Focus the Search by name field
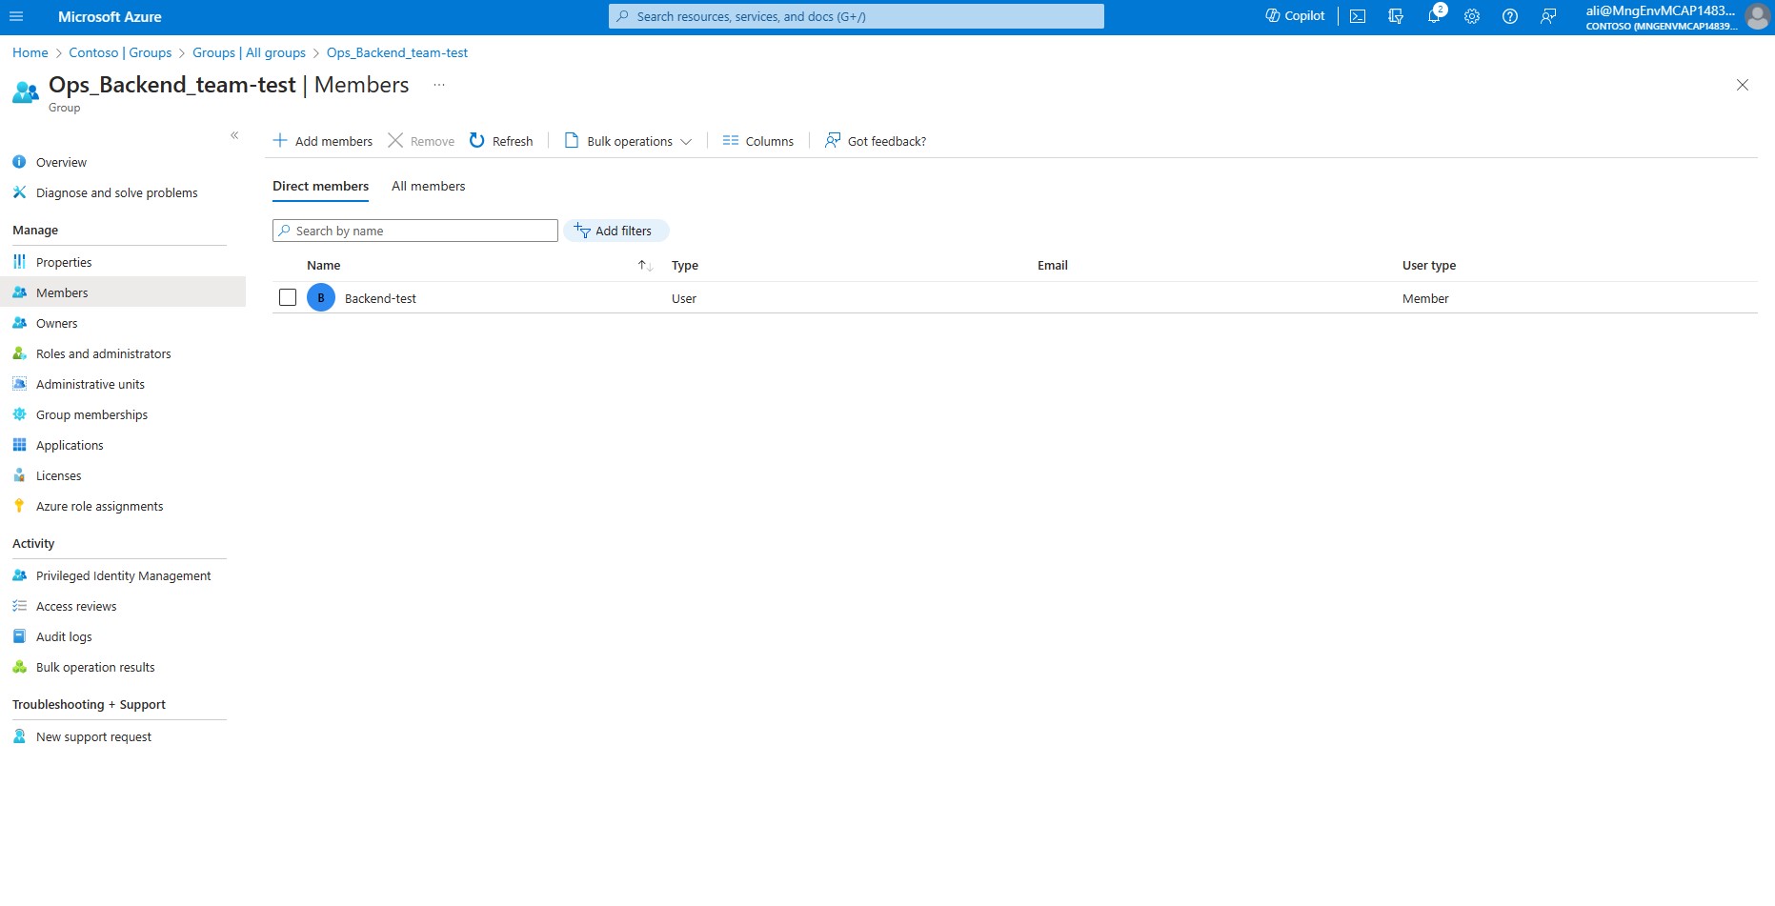 point(415,231)
